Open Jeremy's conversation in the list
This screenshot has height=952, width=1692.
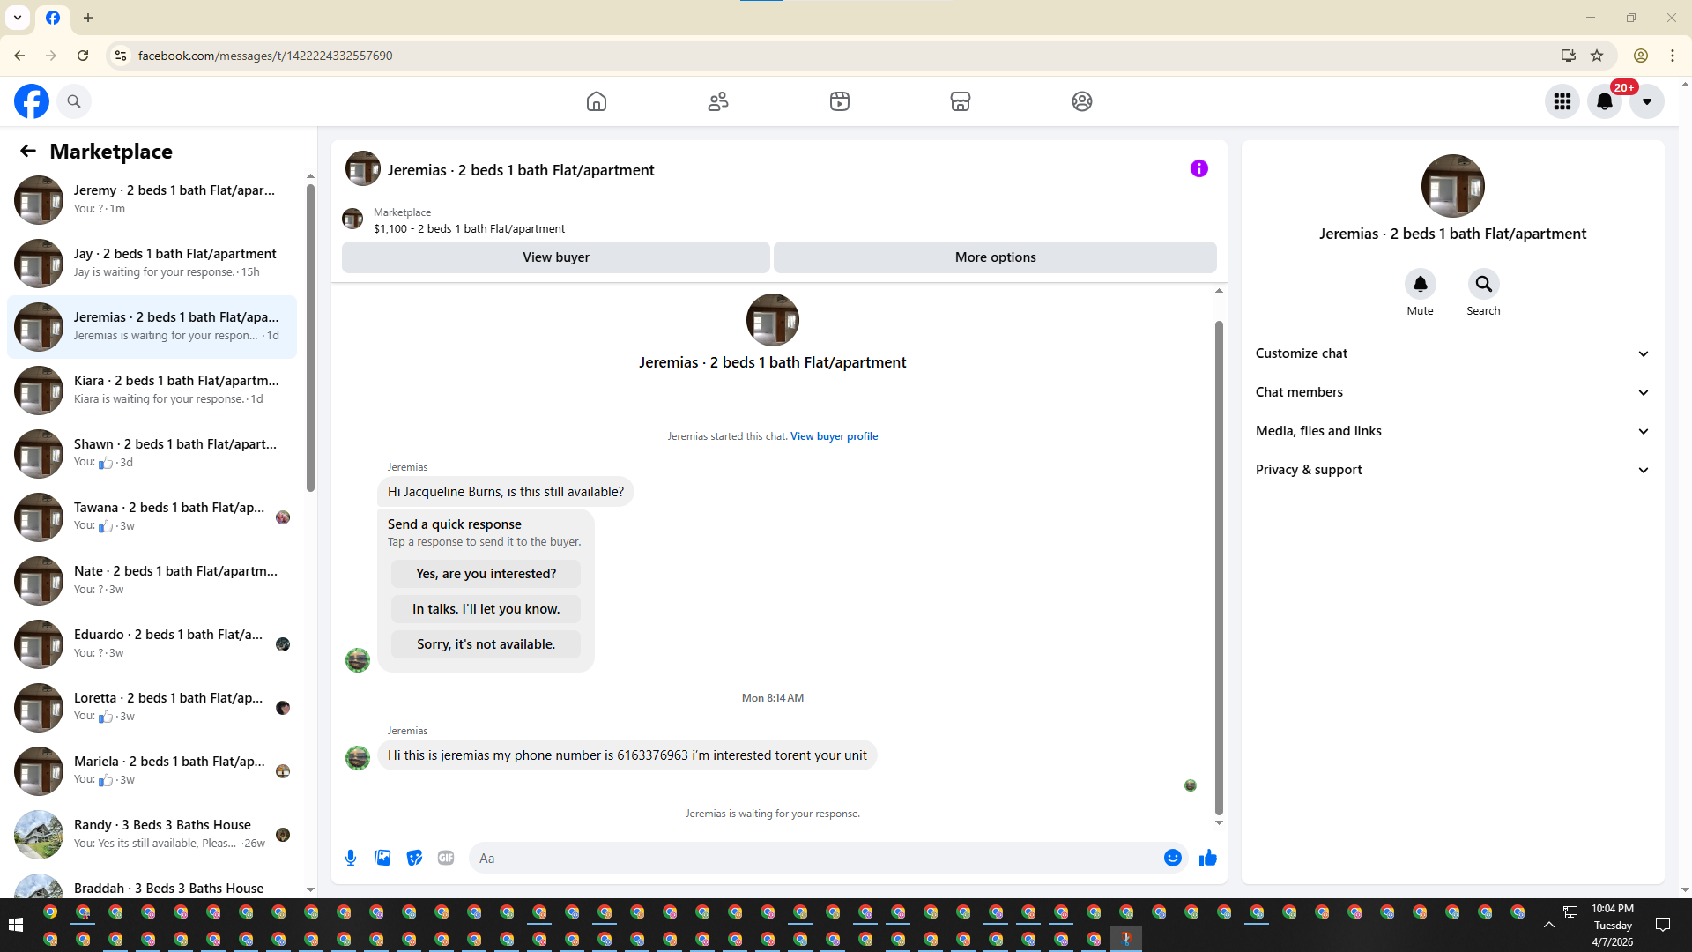[x=152, y=200]
